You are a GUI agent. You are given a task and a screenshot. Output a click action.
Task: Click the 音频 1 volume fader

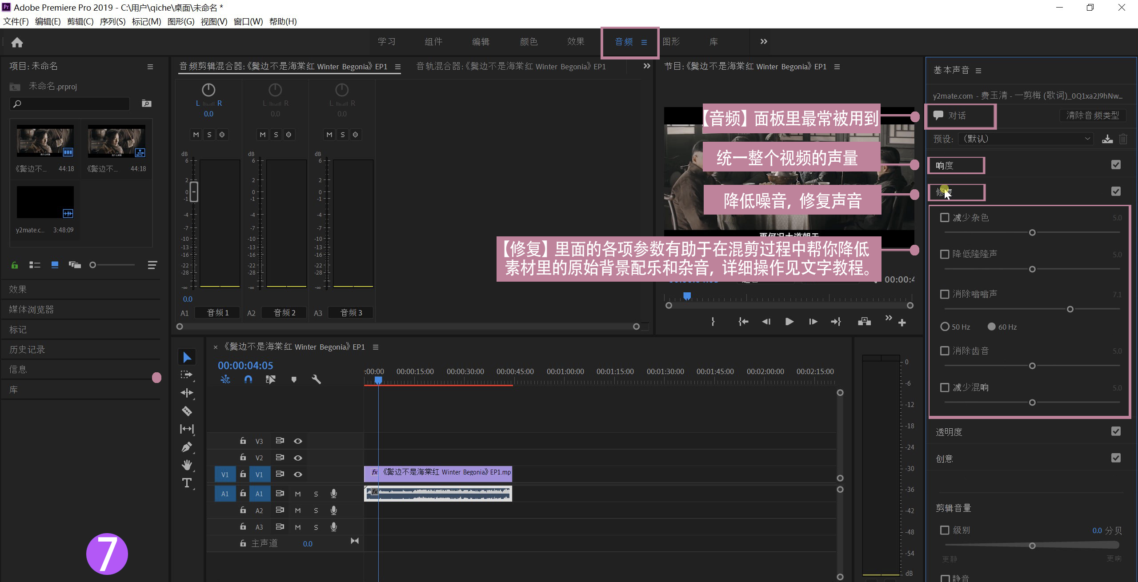(x=194, y=192)
